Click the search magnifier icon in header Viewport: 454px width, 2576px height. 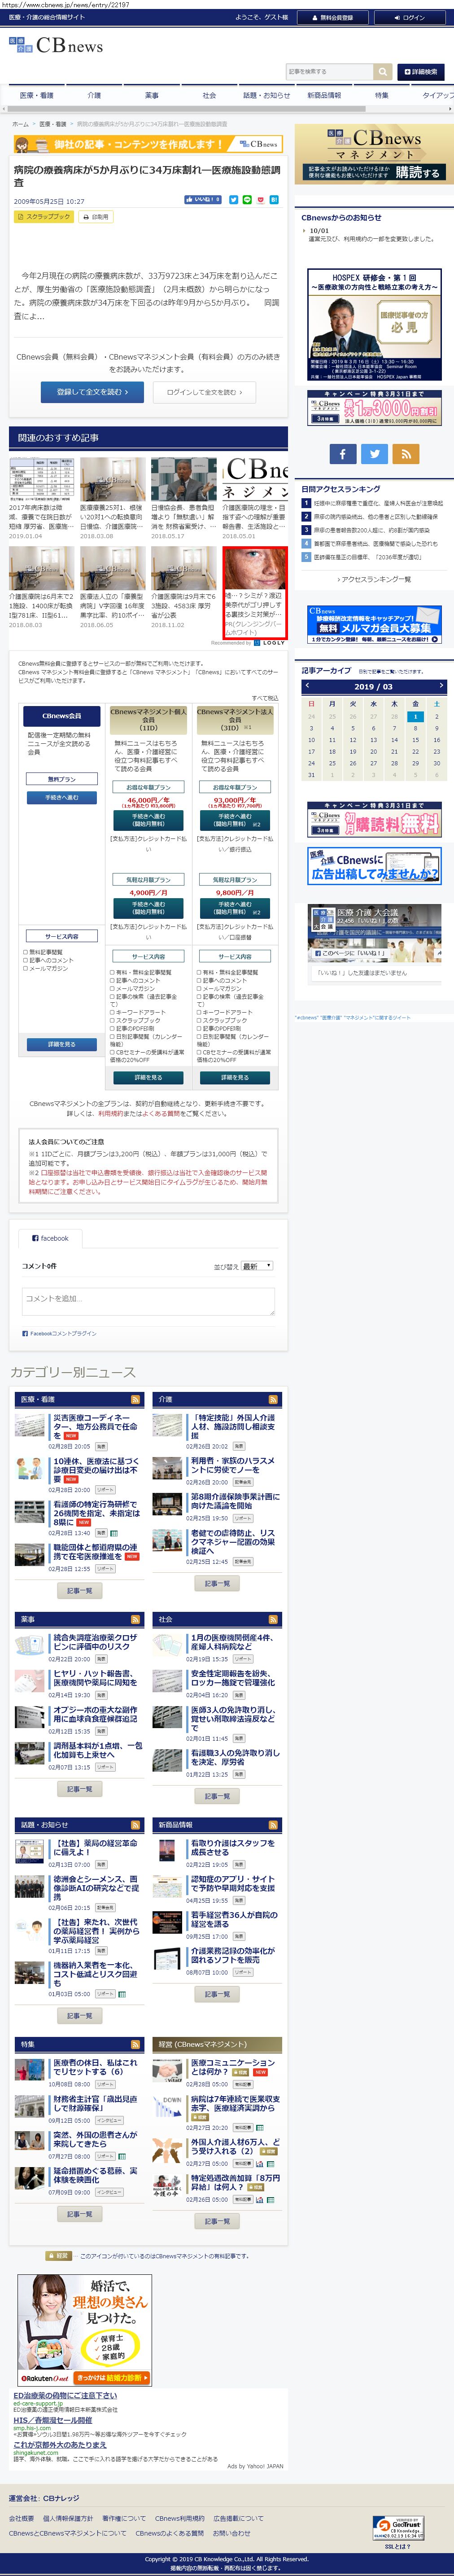click(383, 72)
